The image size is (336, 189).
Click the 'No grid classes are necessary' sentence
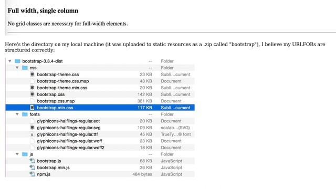(68, 24)
